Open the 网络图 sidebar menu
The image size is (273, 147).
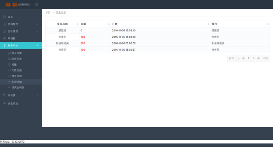[x=21, y=38]
